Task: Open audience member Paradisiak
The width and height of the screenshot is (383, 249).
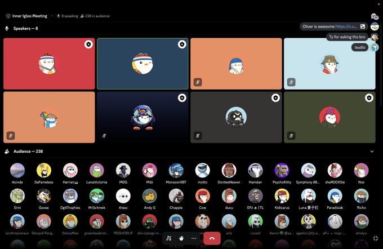Action: click(x=335, y=196)
